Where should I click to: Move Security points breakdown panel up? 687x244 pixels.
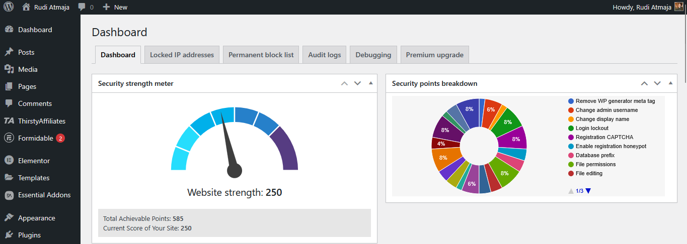point(644,83)
